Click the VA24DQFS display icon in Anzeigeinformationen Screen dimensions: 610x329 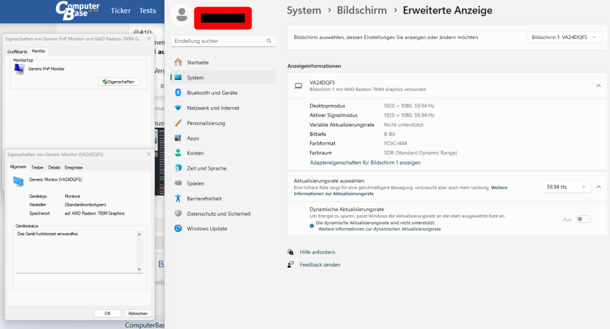298,86
